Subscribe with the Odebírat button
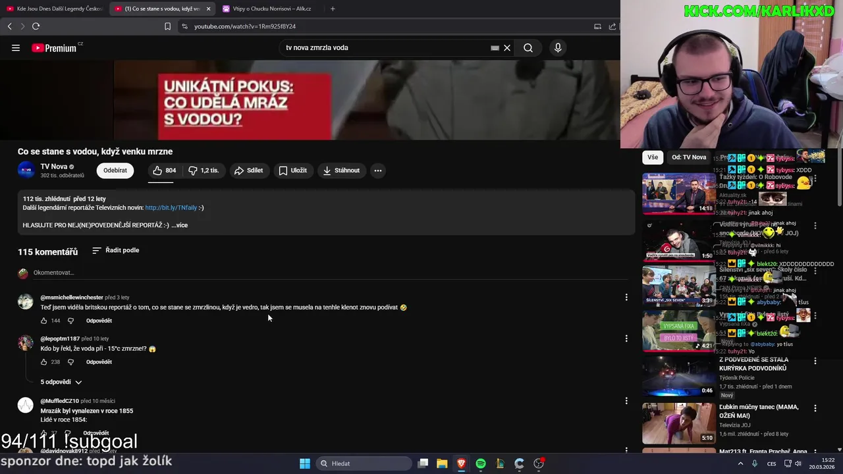 pos(115,171)
